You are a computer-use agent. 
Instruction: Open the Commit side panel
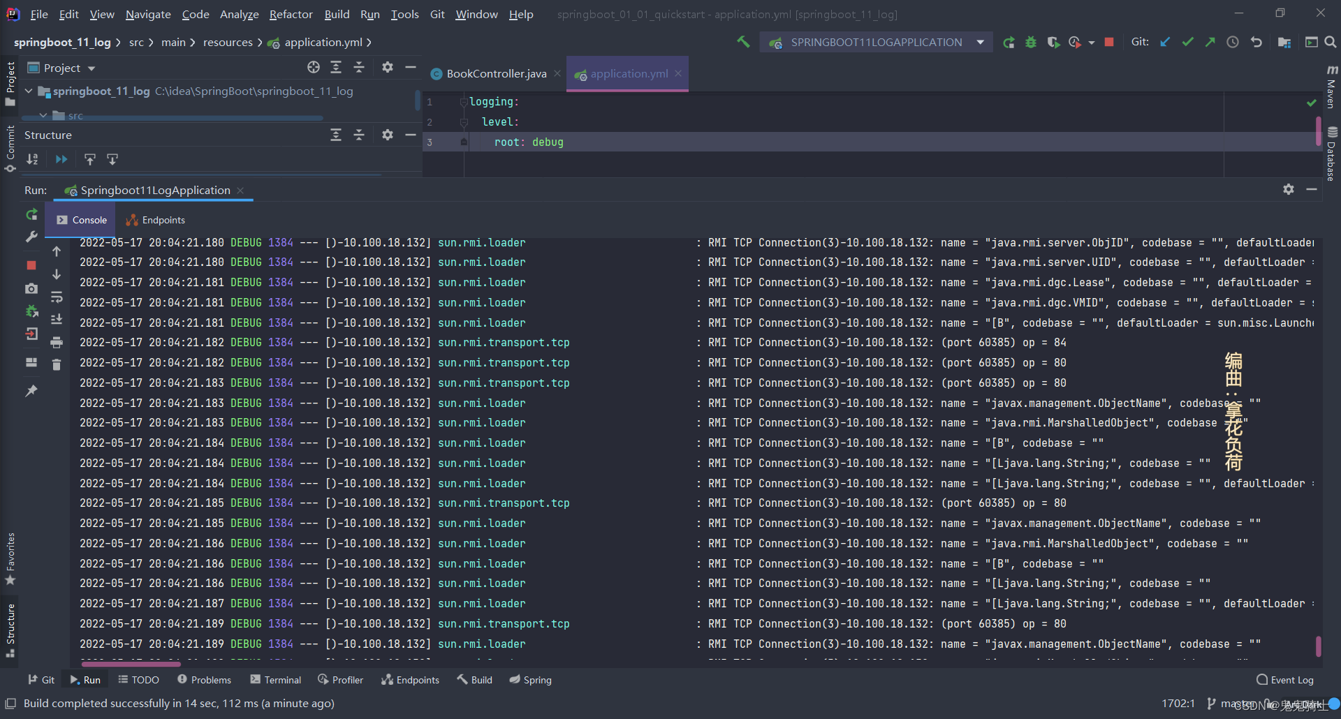(x=10, y=149)
